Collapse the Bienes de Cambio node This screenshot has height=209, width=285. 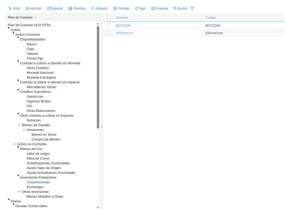[19, 125]
